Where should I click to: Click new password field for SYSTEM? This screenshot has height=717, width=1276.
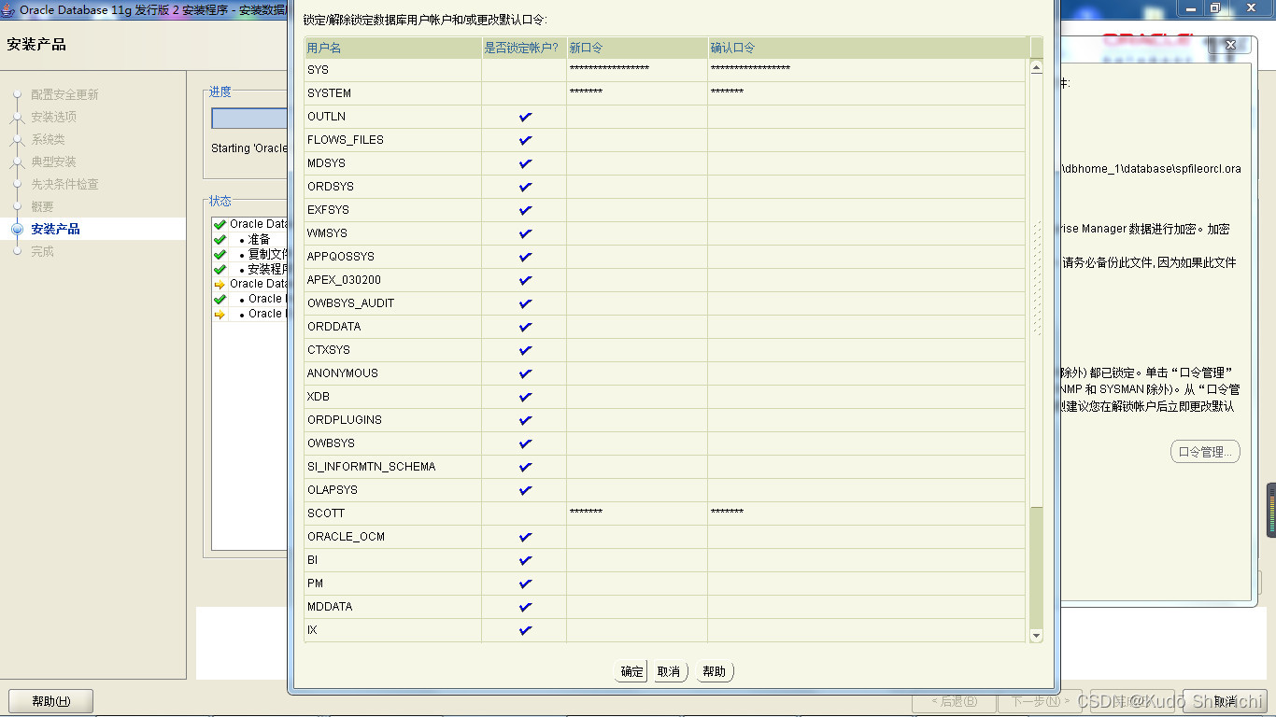click(x=637, y=93)
